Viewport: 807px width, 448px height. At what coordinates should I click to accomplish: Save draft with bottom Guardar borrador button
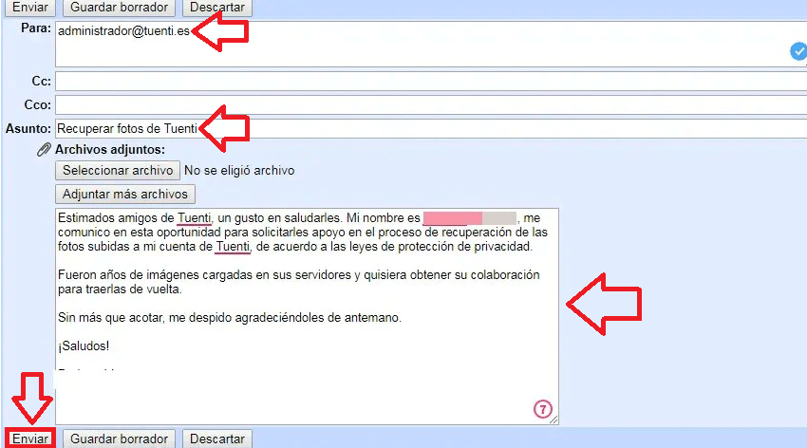[119, 439]
